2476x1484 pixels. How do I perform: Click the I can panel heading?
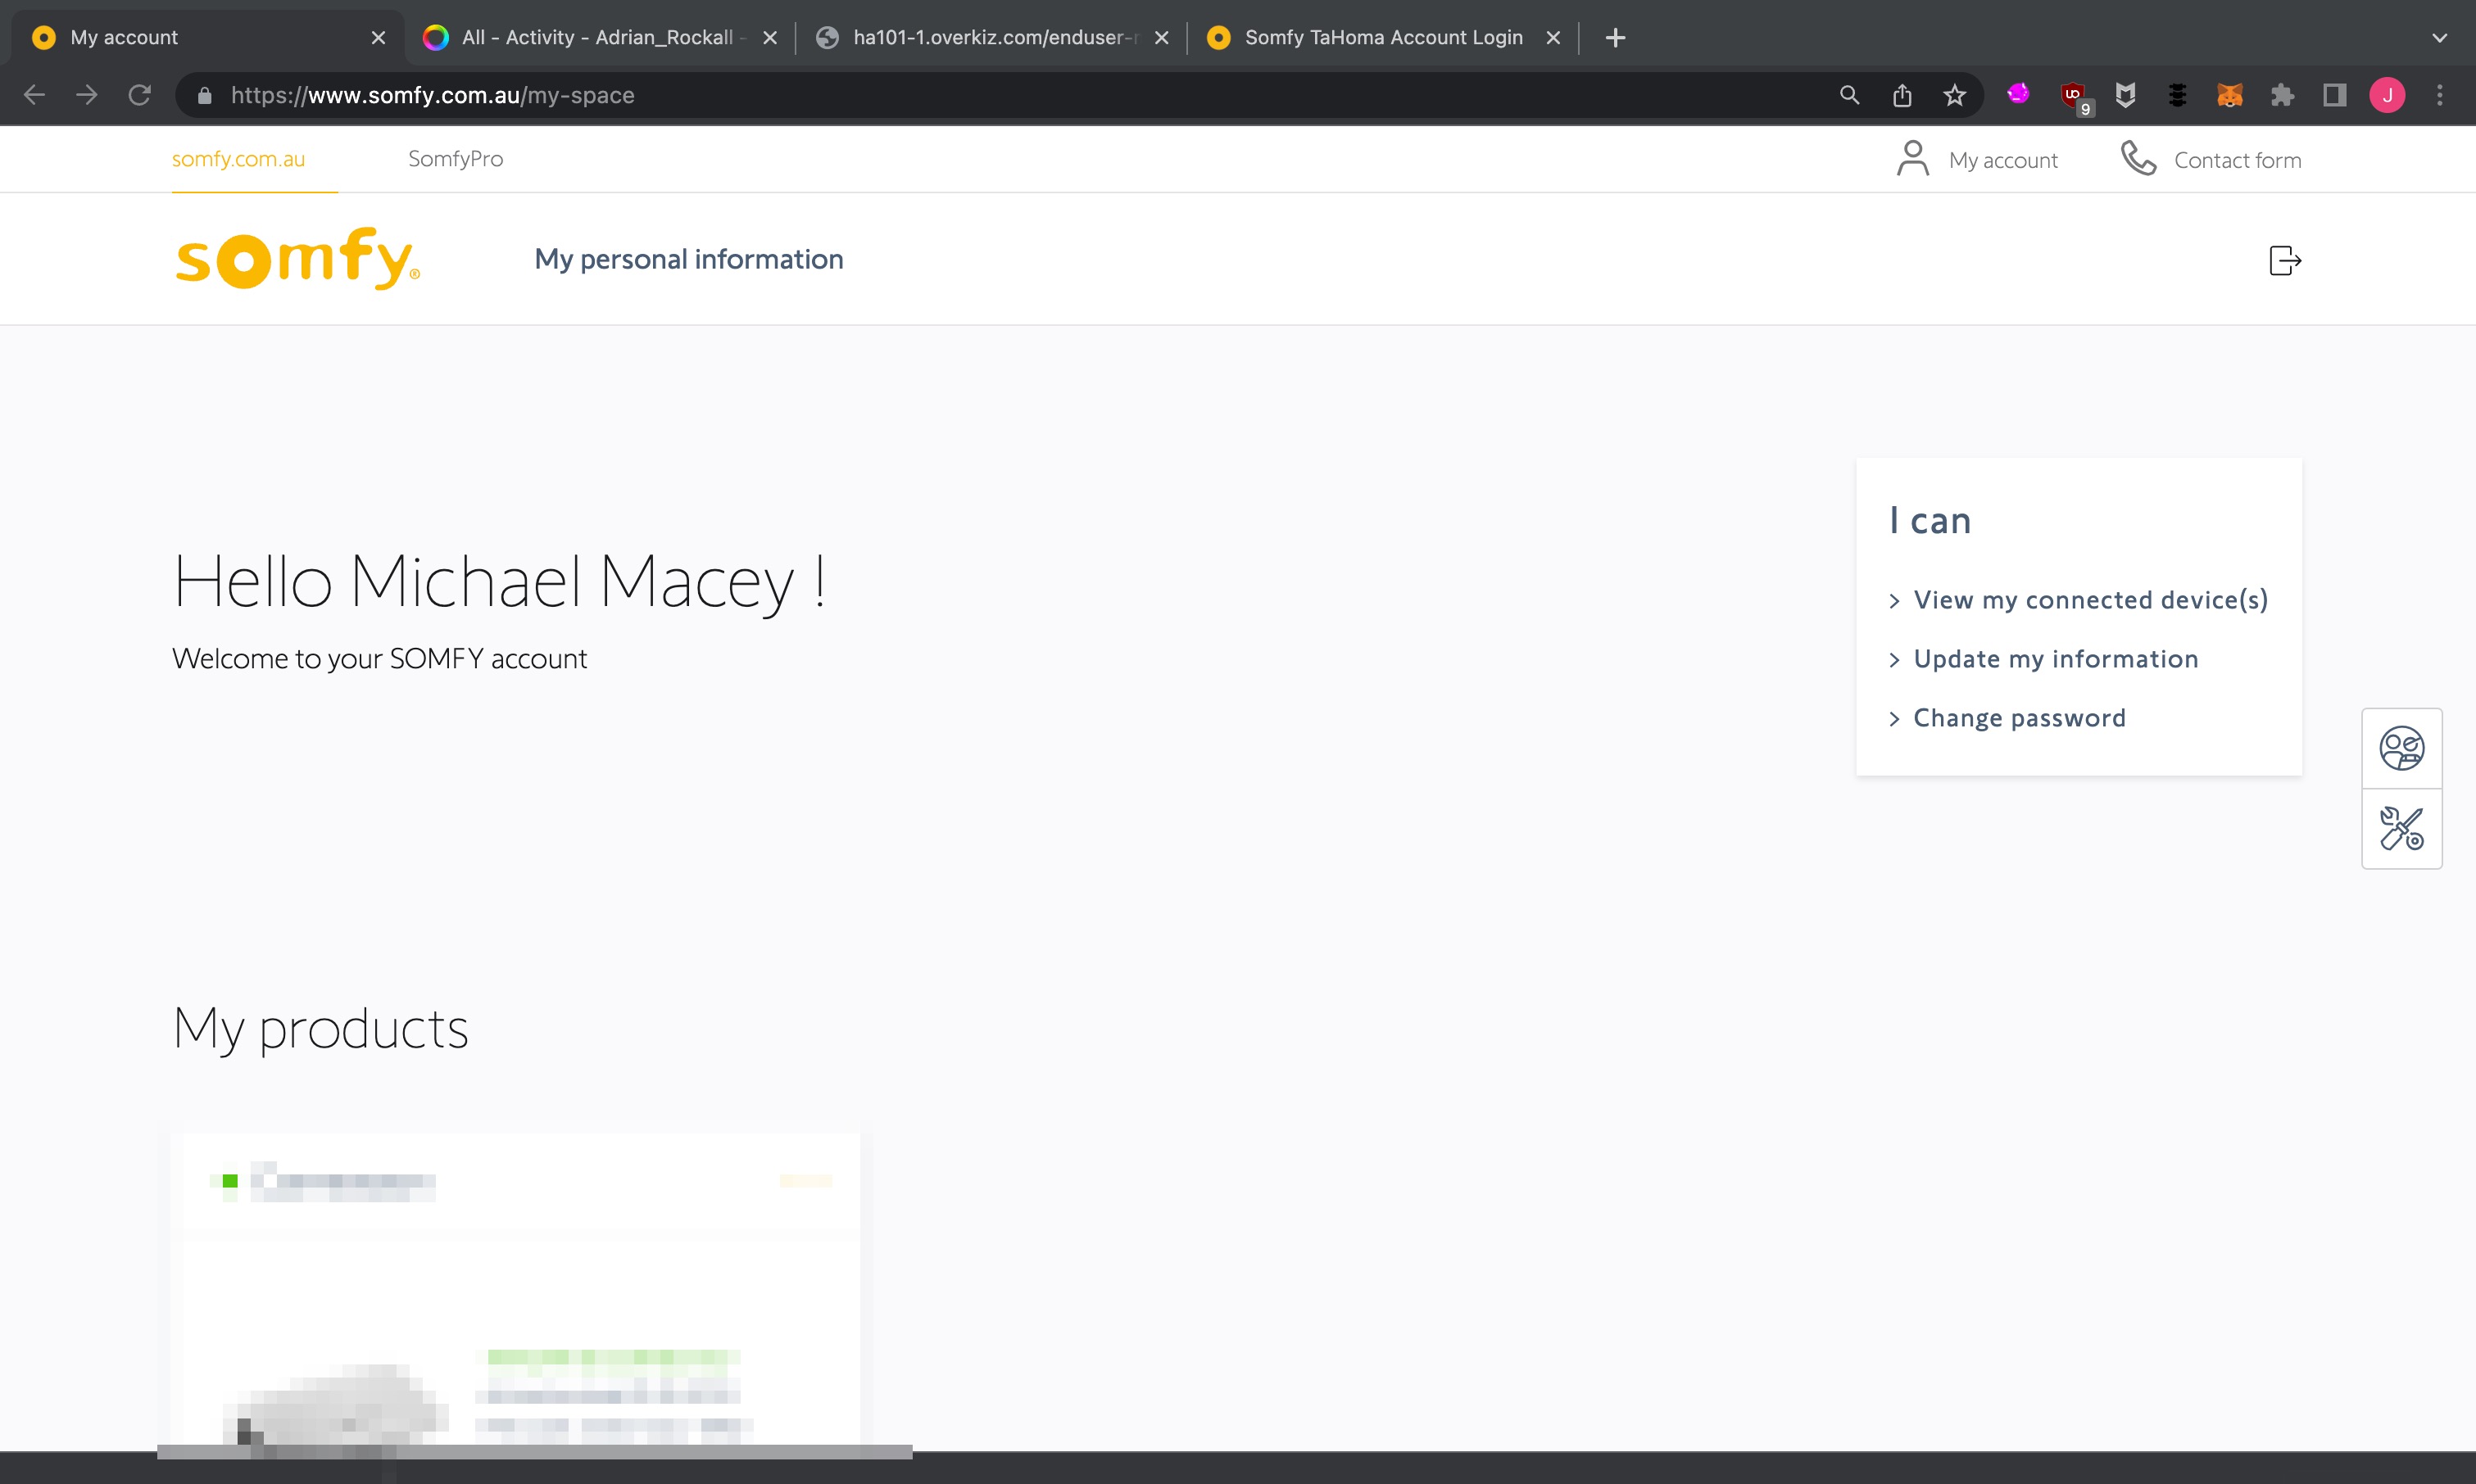[x=1930, y=520]
